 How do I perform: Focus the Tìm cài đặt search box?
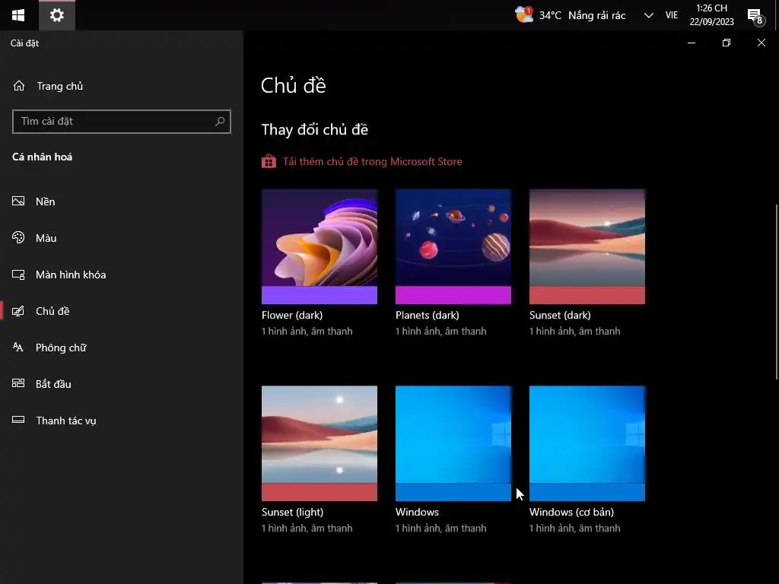click(x=122, y=122)
